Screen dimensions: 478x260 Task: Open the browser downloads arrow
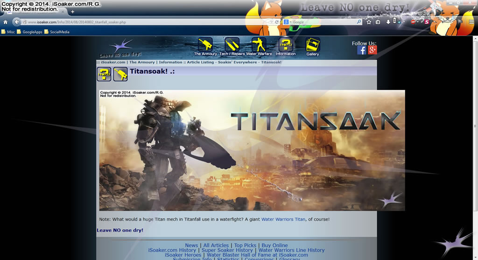[x=388, y=22]
